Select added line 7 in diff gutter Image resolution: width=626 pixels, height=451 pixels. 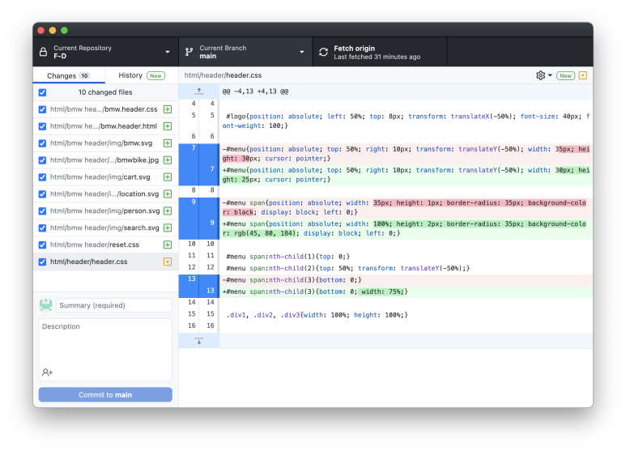coord(199,175)
